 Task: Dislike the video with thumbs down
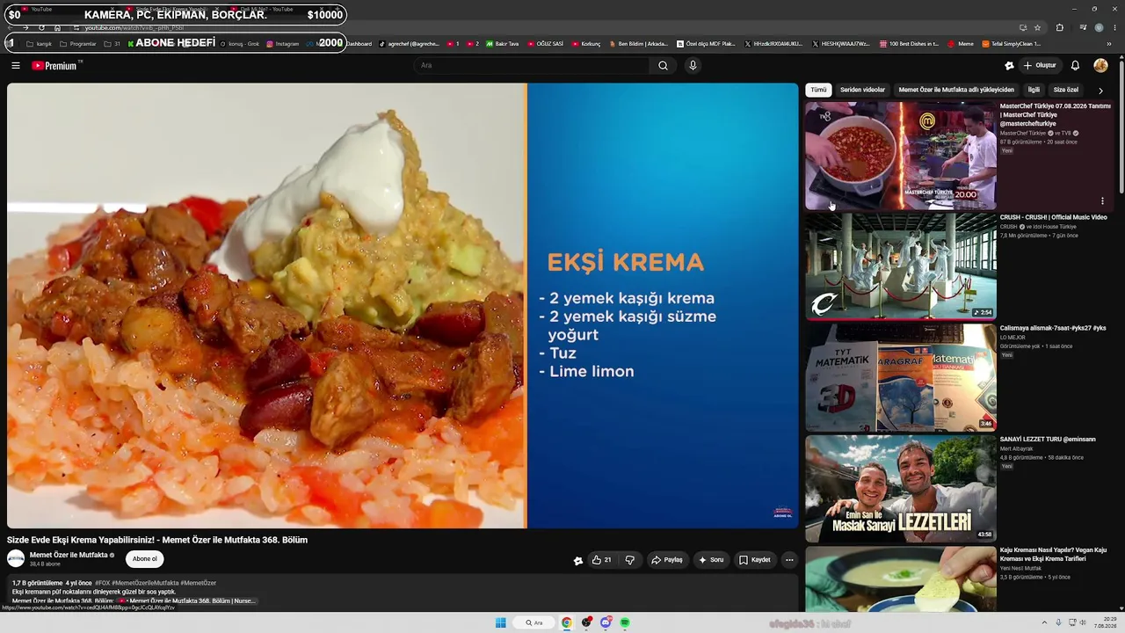(629, 560)
